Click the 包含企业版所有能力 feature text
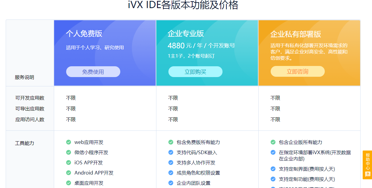372x188 pixels. point(301,142)
